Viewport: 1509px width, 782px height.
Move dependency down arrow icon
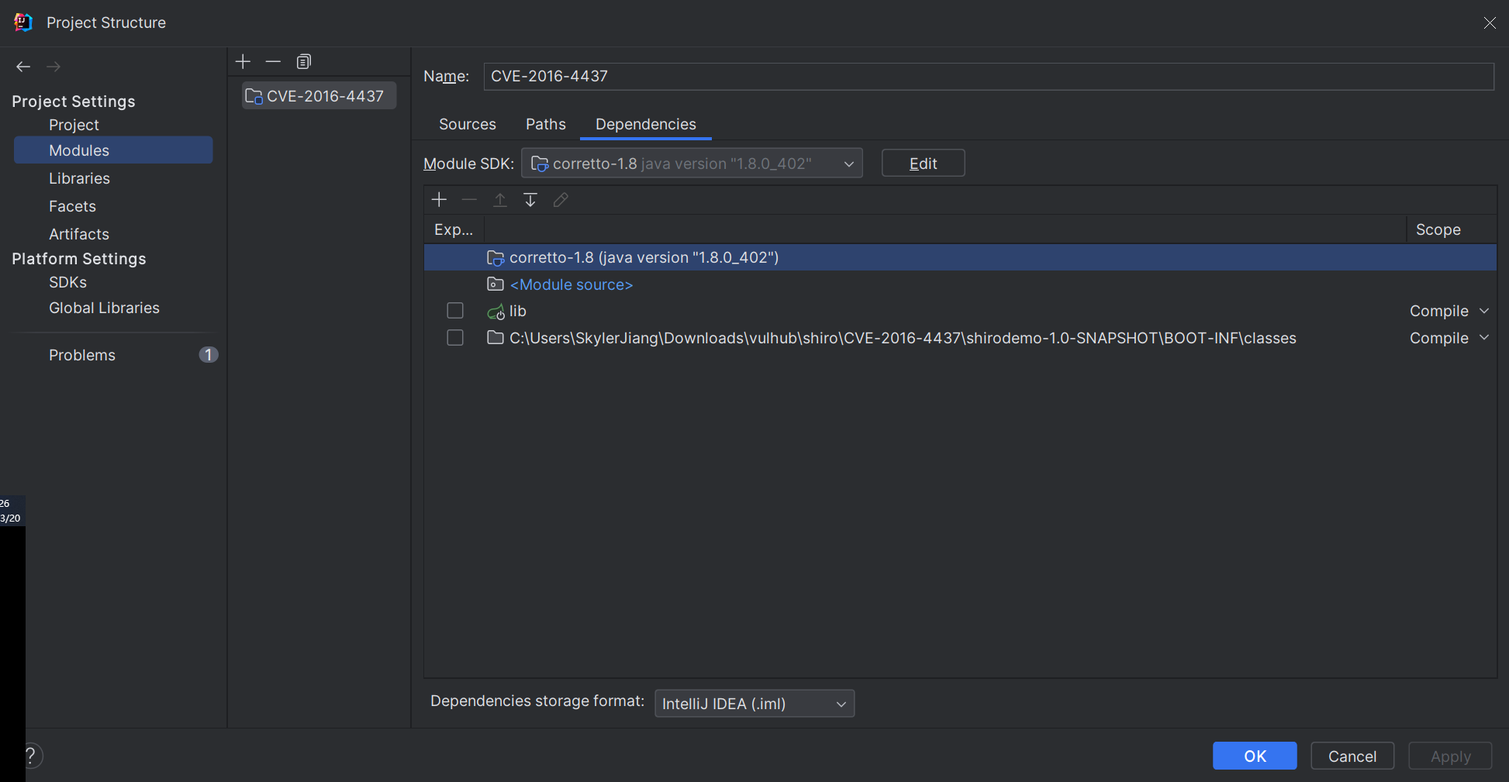(x=530, y=200)
